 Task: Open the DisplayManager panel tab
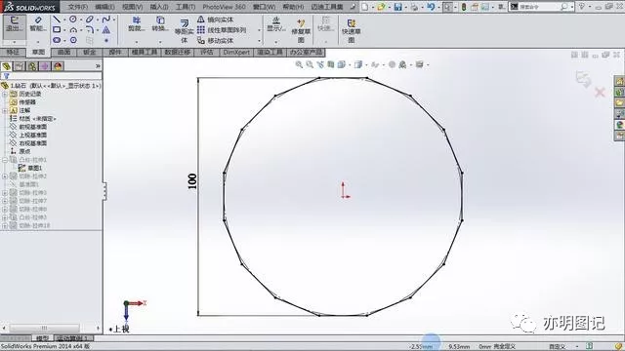58,66
